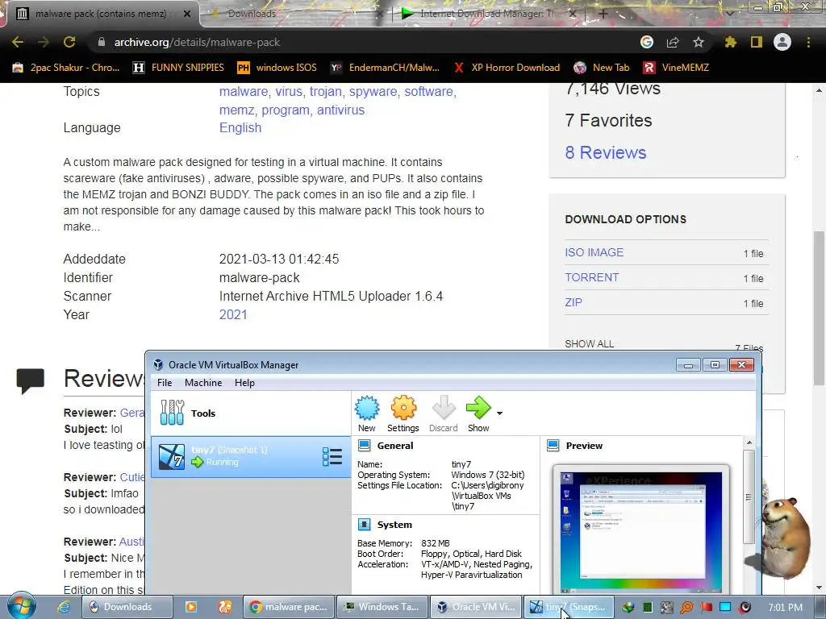Open EndermanCH/Malw... bookmark
The image size is (826, 619).
[x=385, y=68]
